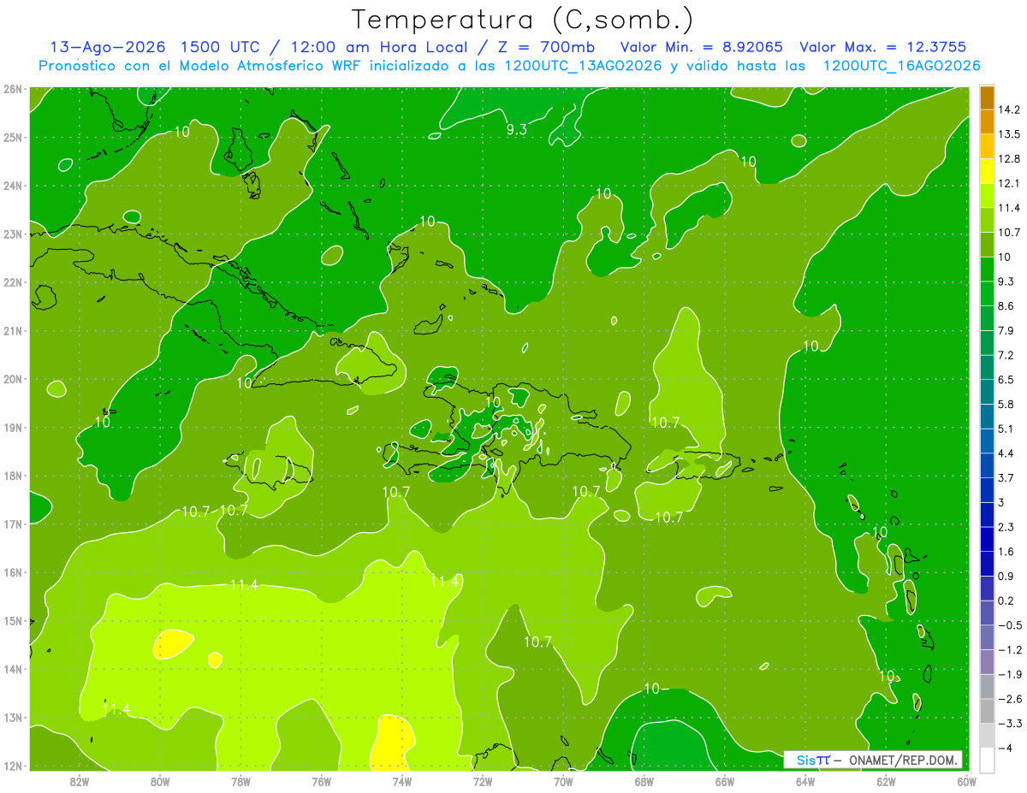The image size is (1027, 793).
Task: Click the 18N latitude axis label
Action: 12,476
